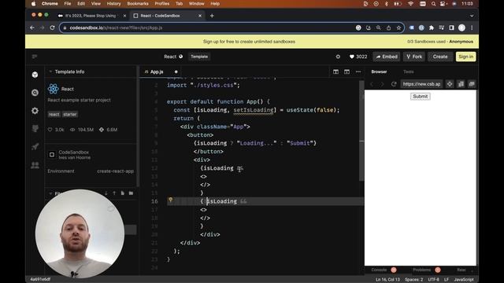Open the Sandbox Info sidebar icon
The width and height of the screenshot is (504, 283).
[x=35, y=75]
